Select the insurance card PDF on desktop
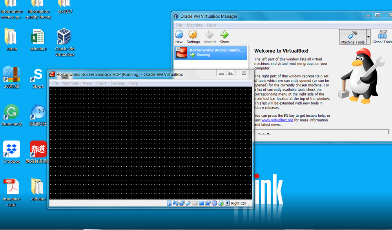Image resolution: width=392 pixels, height=230 pixels. (x=11, y=192)
